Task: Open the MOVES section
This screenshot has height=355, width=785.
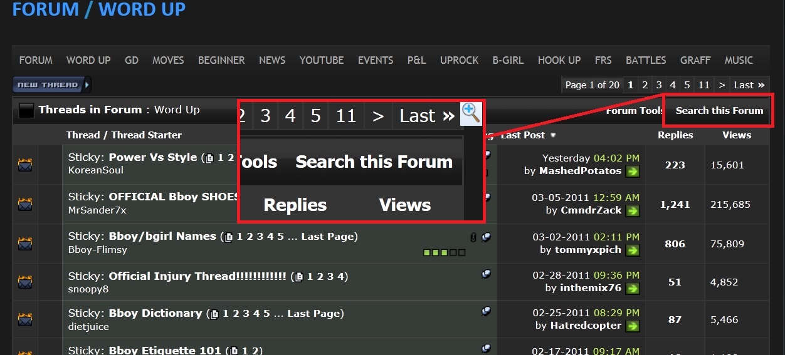Action: click(x=168, y=60)
